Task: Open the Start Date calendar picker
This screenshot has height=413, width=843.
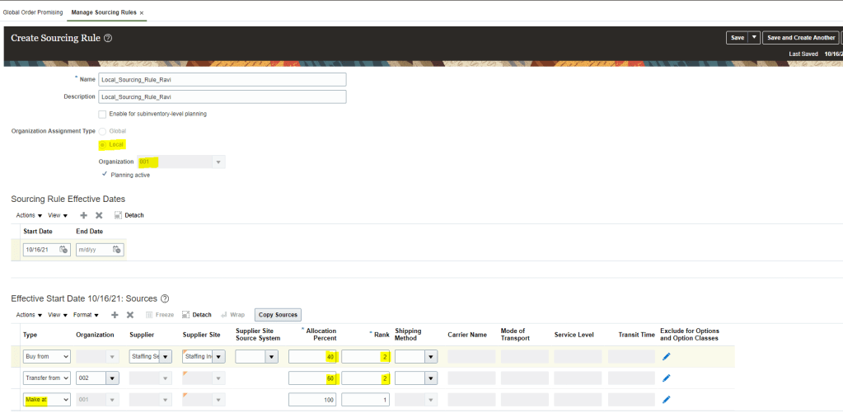Action: click(63, 250)
